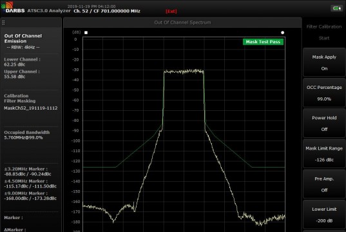346x232 pixels.
Task: Open Mask Limit Range -126 dBc setting
Action: click(x=324, y=154)
